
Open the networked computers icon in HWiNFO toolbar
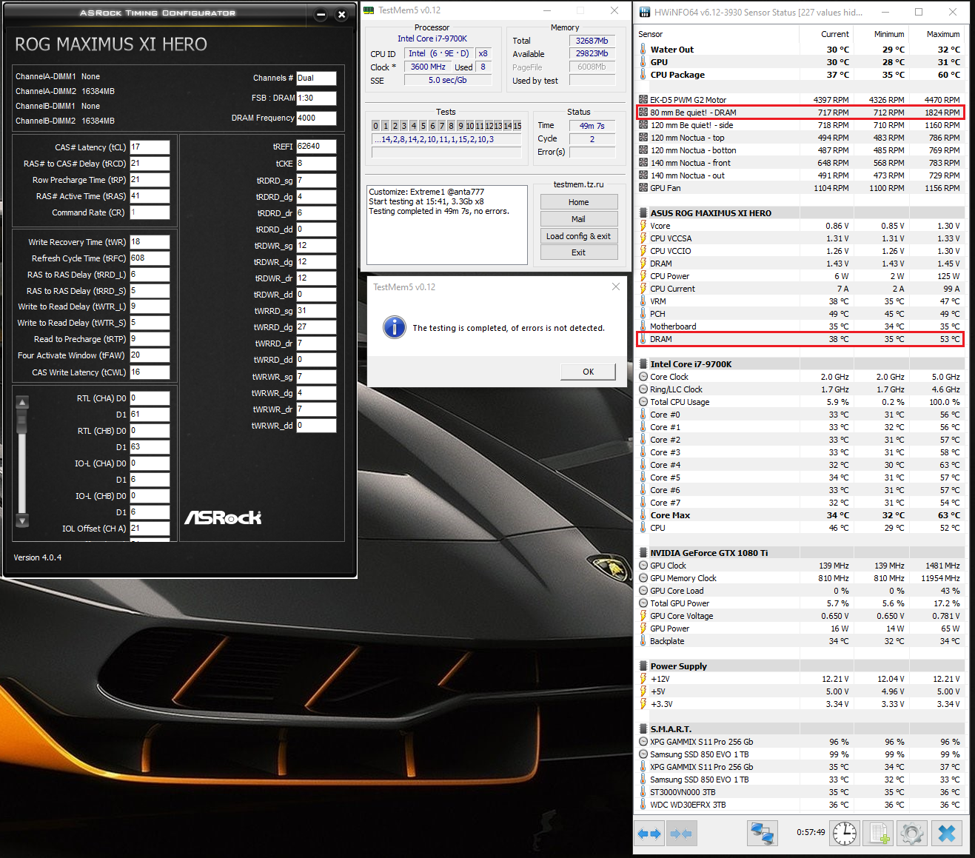pos(763,834)
